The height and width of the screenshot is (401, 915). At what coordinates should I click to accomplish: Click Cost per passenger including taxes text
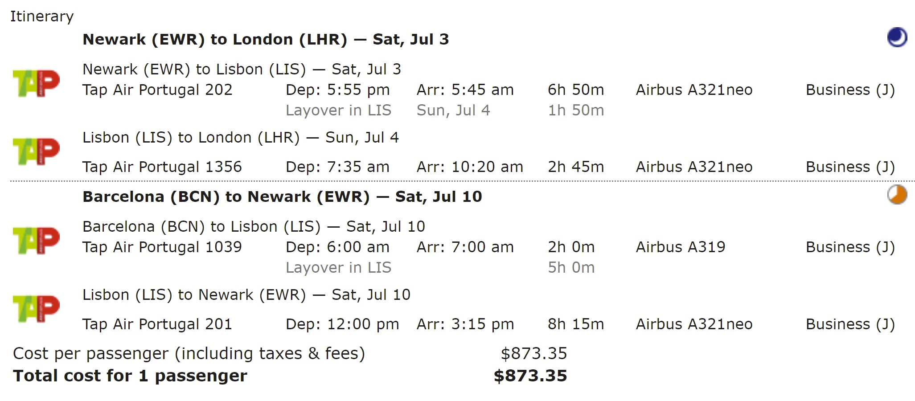[x=189, y=354]
